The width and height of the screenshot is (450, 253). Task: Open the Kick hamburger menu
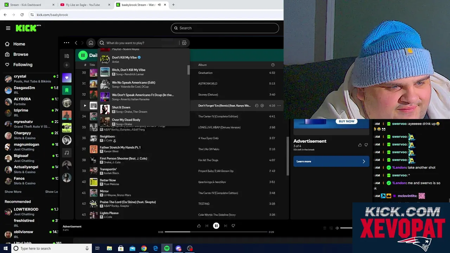(8, 28)
